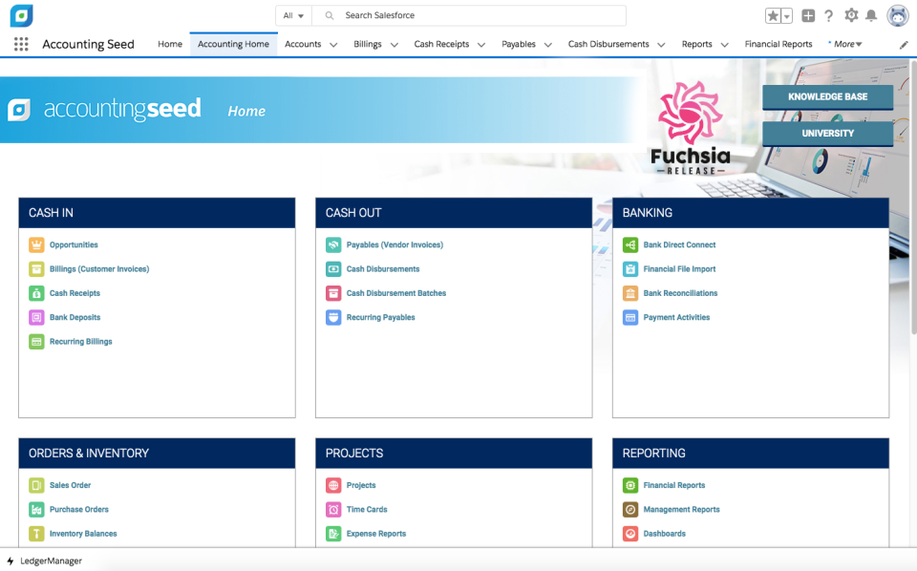Screen dimensions: 917x571
Task: Click the UNIVERSITY button
Action: pyautogui.click(x=827, y=134)
